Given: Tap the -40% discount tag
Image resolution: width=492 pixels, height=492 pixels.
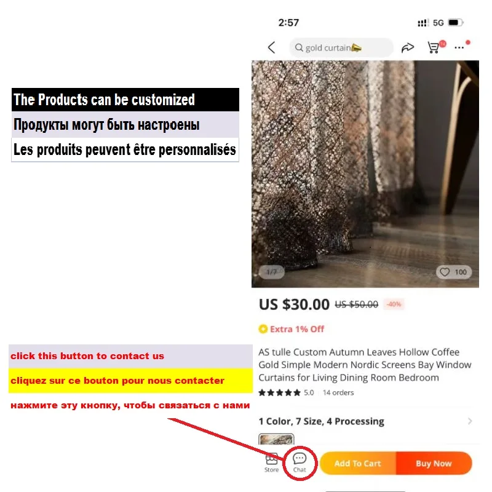Looking at the screenshot, I should tap(394, 304).
